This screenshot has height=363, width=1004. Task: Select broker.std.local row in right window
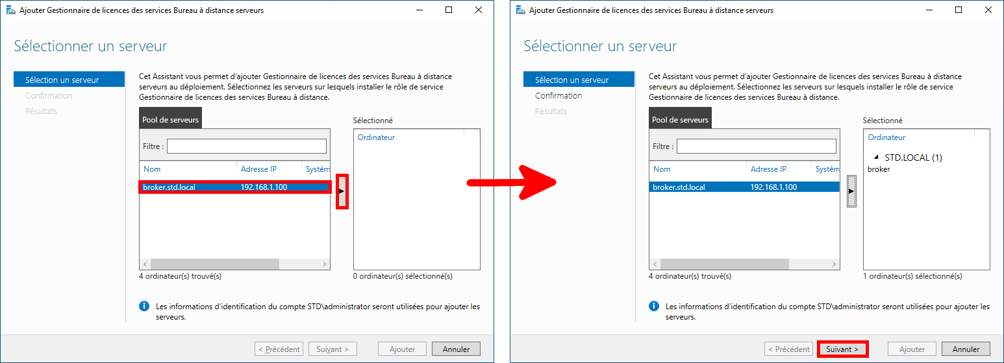[x=745, y=187]
